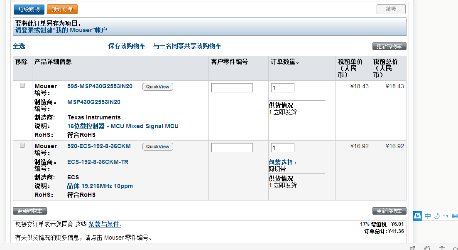458x250 pixels.
Task: Toggle the punctuation mode icon in IME bar
Action: point(446,216)
